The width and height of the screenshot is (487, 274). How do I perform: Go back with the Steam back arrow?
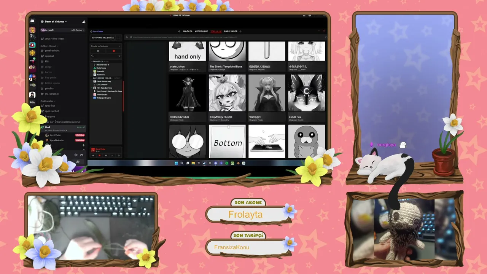coord(179,31)
